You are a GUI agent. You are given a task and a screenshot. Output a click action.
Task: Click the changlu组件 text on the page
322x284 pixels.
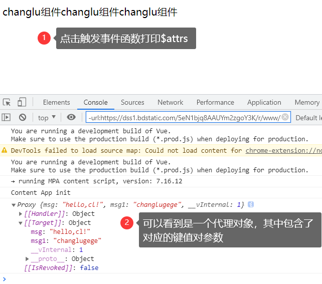(90, 12)
